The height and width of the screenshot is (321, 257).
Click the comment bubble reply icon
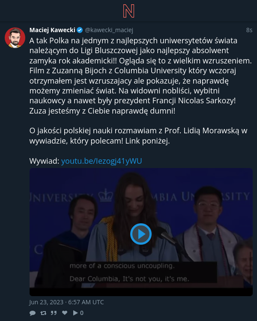click(33, 313)
